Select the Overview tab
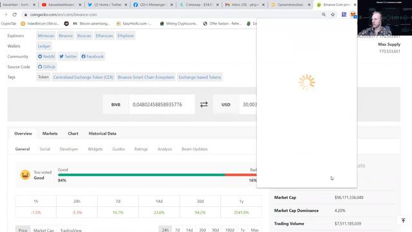 pyautogui.click(x=23, y=133)
